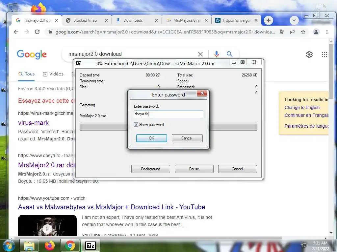
Task: Cancel the Enter password dialog
Action: tap(187, 138)
